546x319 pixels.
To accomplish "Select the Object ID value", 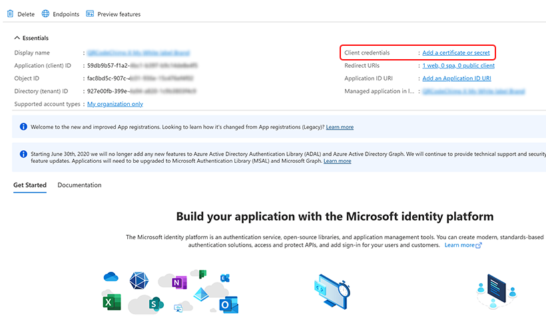I will pyautogui.click(x=140, y=78).
